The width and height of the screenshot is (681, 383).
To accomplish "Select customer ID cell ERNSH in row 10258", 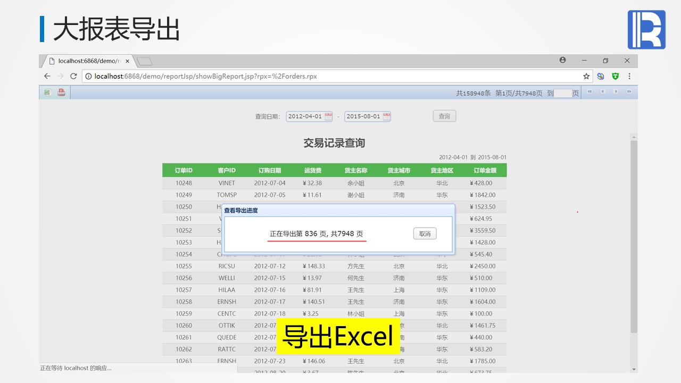I will pyautogui.click(x=227, y=302).
